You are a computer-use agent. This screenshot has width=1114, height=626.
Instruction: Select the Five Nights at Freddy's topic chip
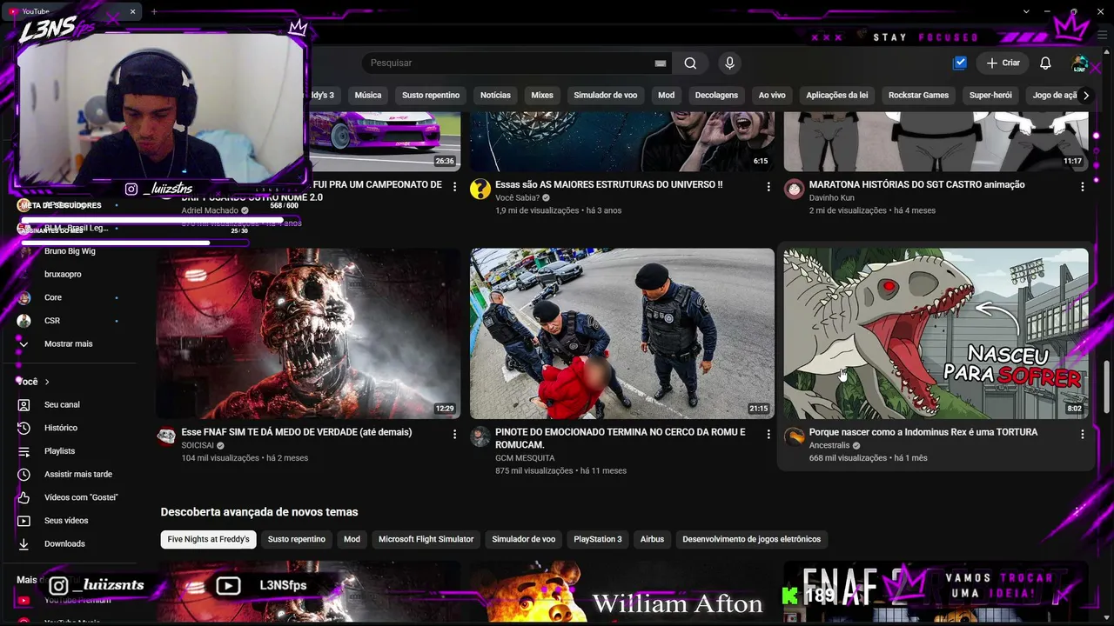coord(209,540)
